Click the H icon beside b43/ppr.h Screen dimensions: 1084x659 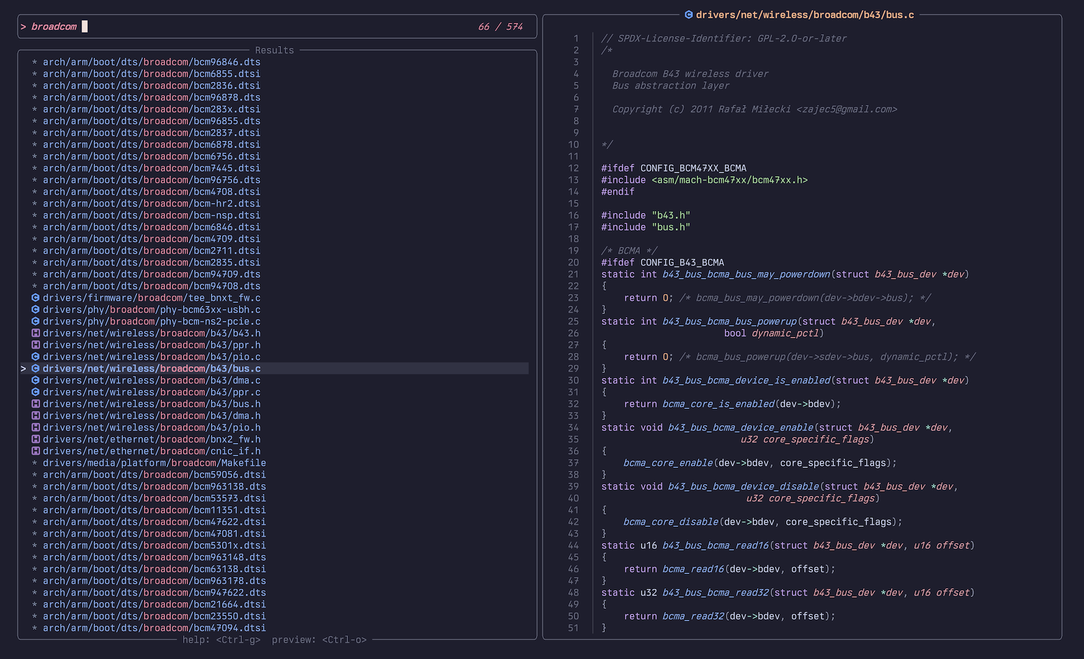pos(35,345)
